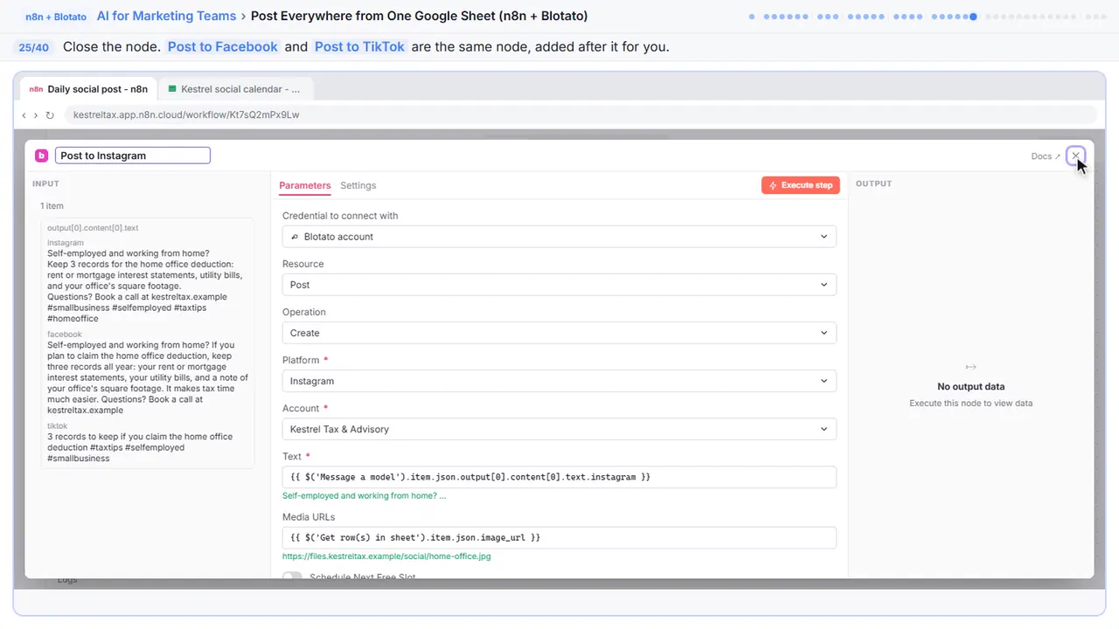Click the Blotato node icon beside the name
Screen dimensions: 1119x629
(41, 156)
